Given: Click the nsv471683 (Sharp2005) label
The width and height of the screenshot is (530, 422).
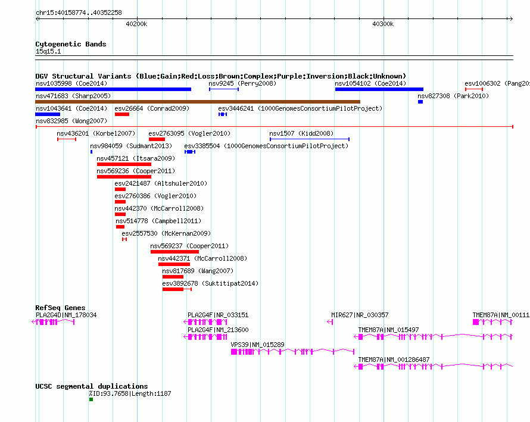Looking at the screenshot, I should point(73,96).
